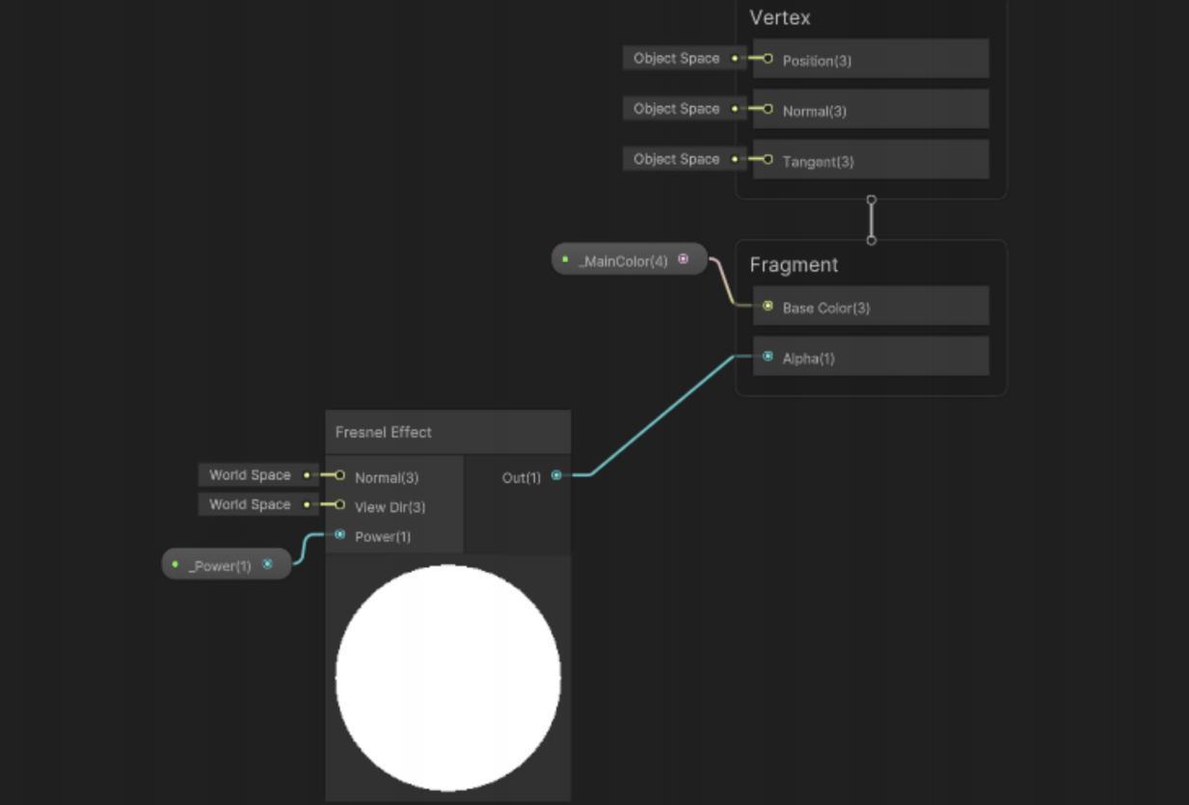
Task: Select the Normal(3) row in Vertex block
Action: click(x=871, y=109)
